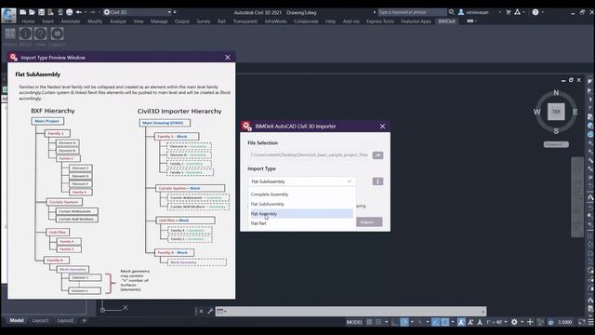Open the Express Tools ribbon tab

380,21
